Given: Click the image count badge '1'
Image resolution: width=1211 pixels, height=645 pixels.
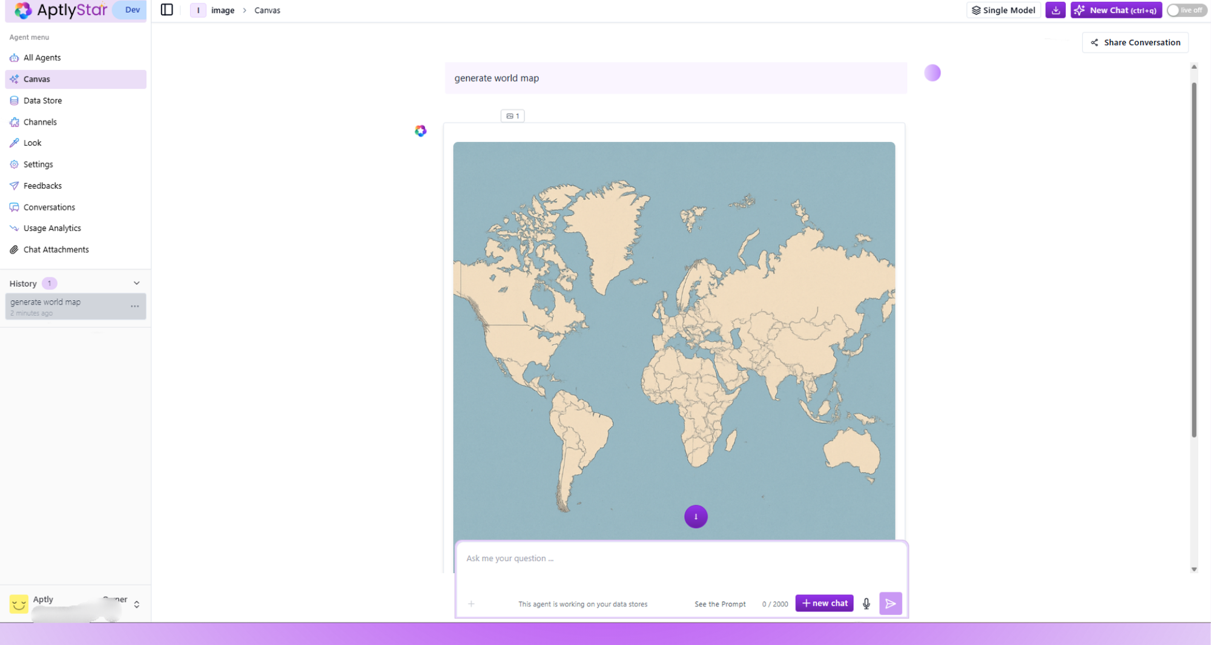Looking at the screenshot, I should pos(513,116).
